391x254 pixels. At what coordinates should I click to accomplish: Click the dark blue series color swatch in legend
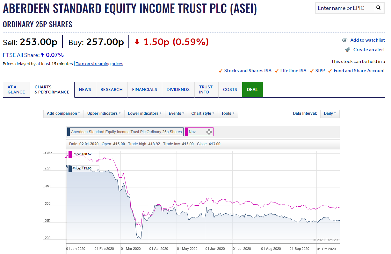coord(69,132)
